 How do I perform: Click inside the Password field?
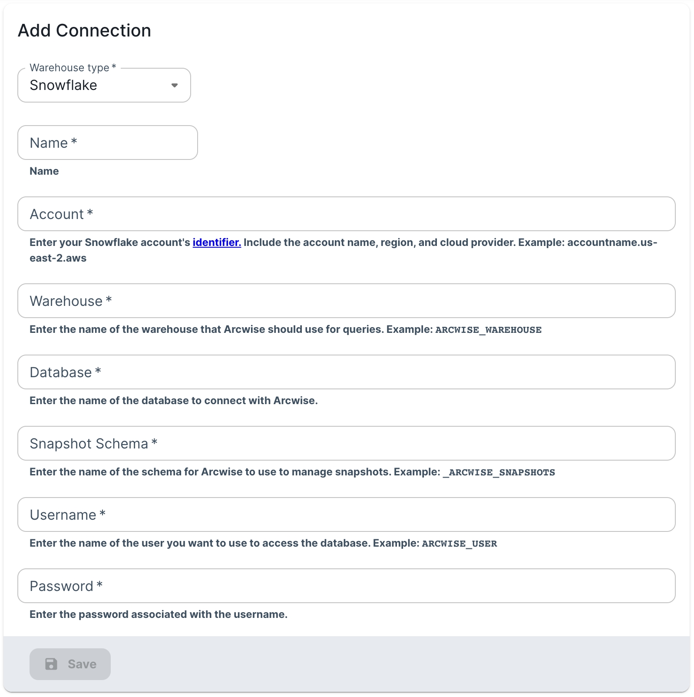point(346,586)
